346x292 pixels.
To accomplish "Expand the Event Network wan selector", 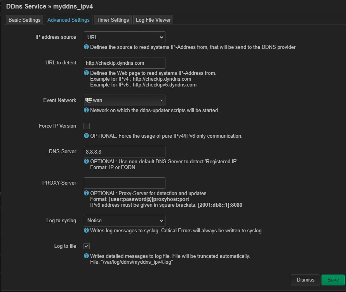I will pos(124,100).
